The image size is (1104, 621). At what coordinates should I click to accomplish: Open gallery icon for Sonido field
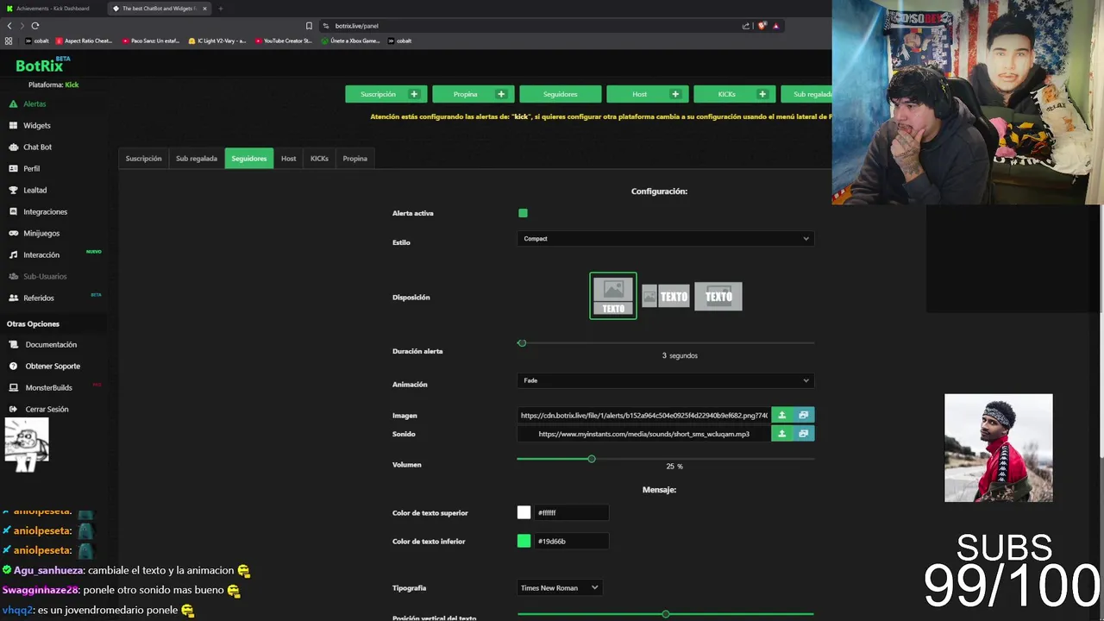point(804,434)
